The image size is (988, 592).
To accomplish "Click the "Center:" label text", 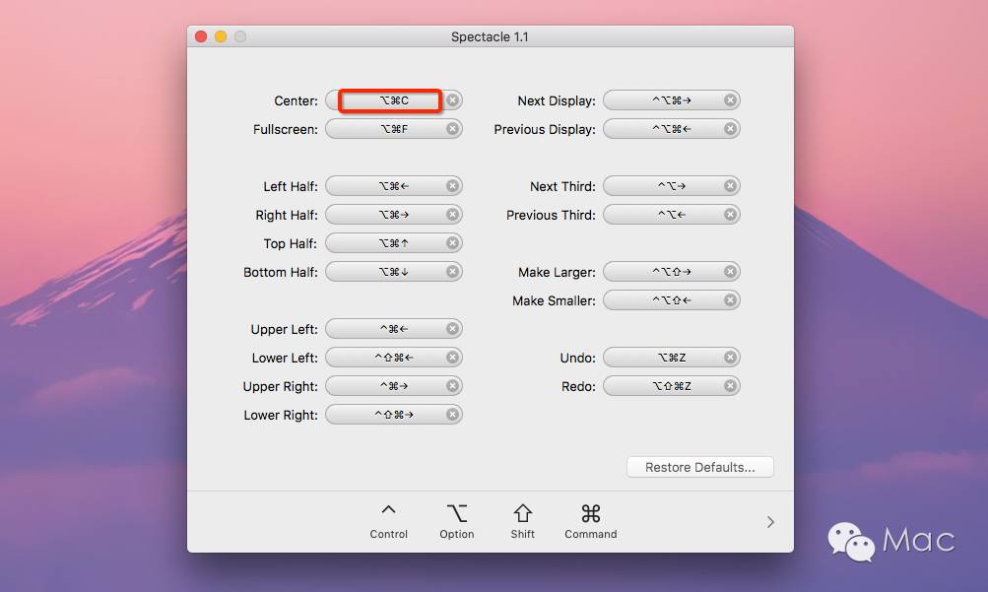I will coord(296,100).
